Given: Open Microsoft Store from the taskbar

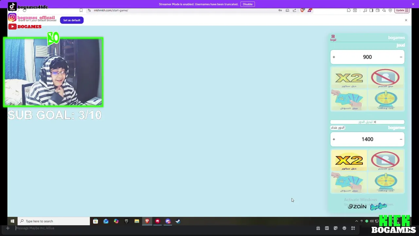Looking at the screenshot, I should [96, 221].
